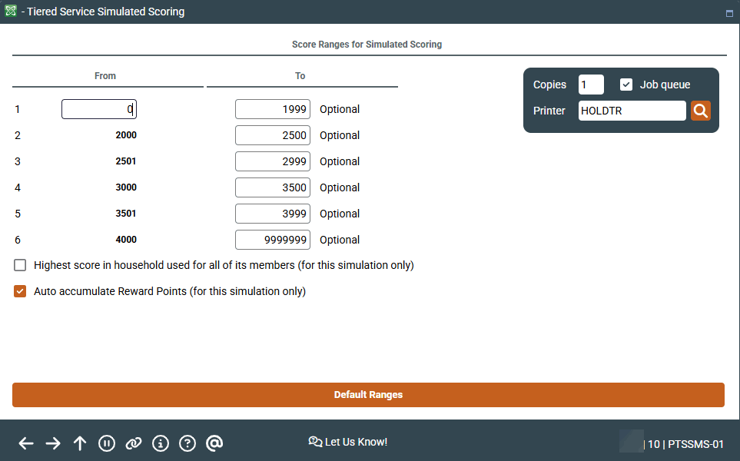The image size is (740, 461).
Task: Select the Printer HOLDTR text field
Action: 631,111
